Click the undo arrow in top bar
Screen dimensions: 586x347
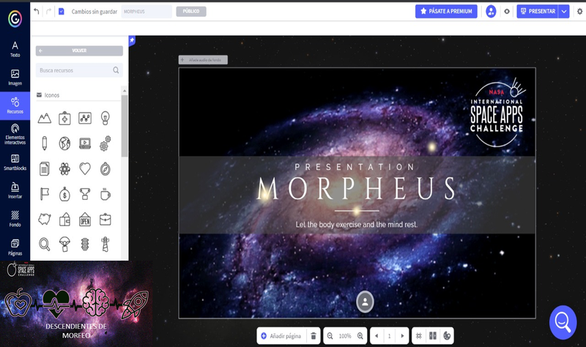point(37,12)
